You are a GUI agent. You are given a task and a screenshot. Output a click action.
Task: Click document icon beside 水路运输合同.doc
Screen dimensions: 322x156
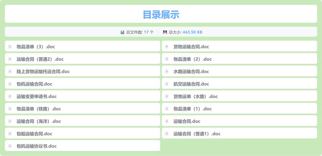pyautogui.click(x=167, y=72)
